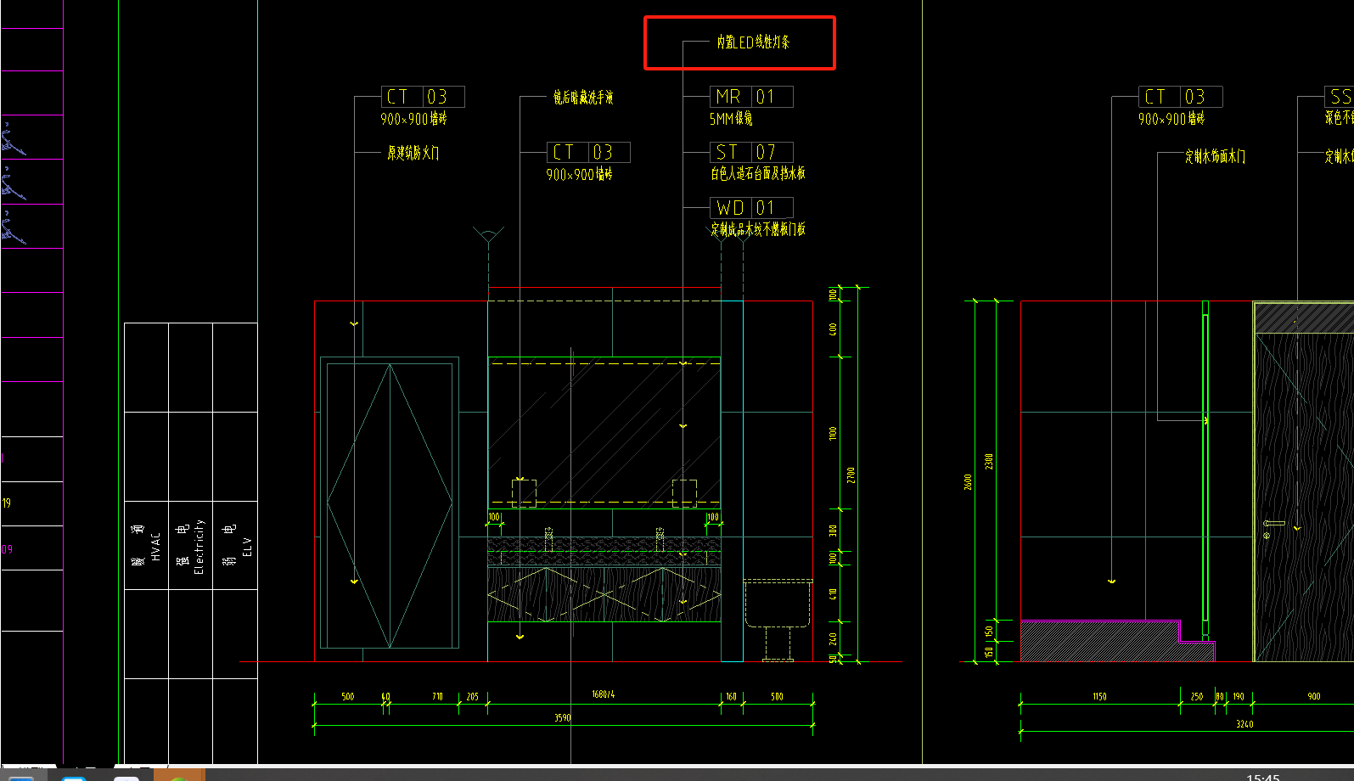Click the 1150 dimension value

click(1099, 696)
